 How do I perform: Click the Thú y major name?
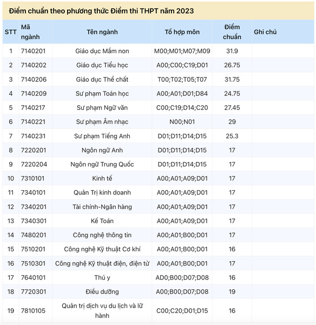pos(102,277)
